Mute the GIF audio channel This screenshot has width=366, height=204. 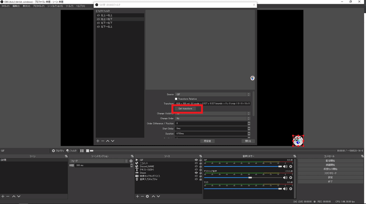pos(285,167)
